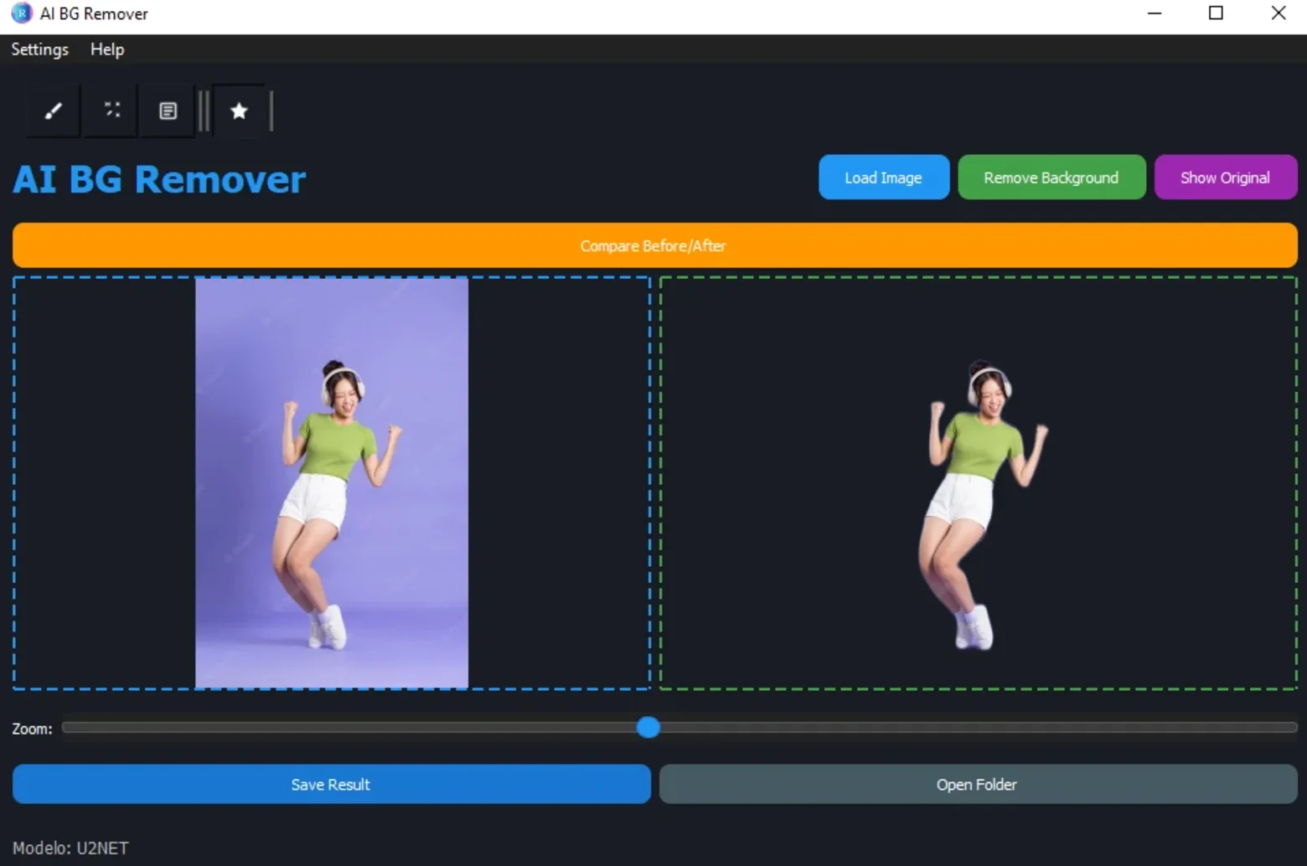Open the output folder via Open Folder
1307x866 pixels.
coord(978,784)
